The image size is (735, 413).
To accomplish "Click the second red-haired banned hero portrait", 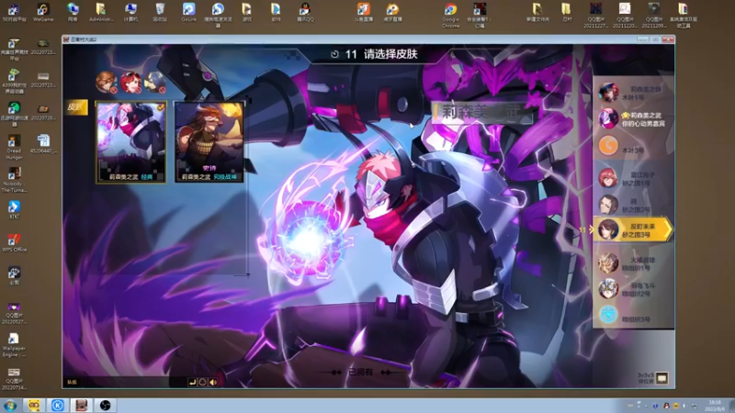I will (130, 82).
